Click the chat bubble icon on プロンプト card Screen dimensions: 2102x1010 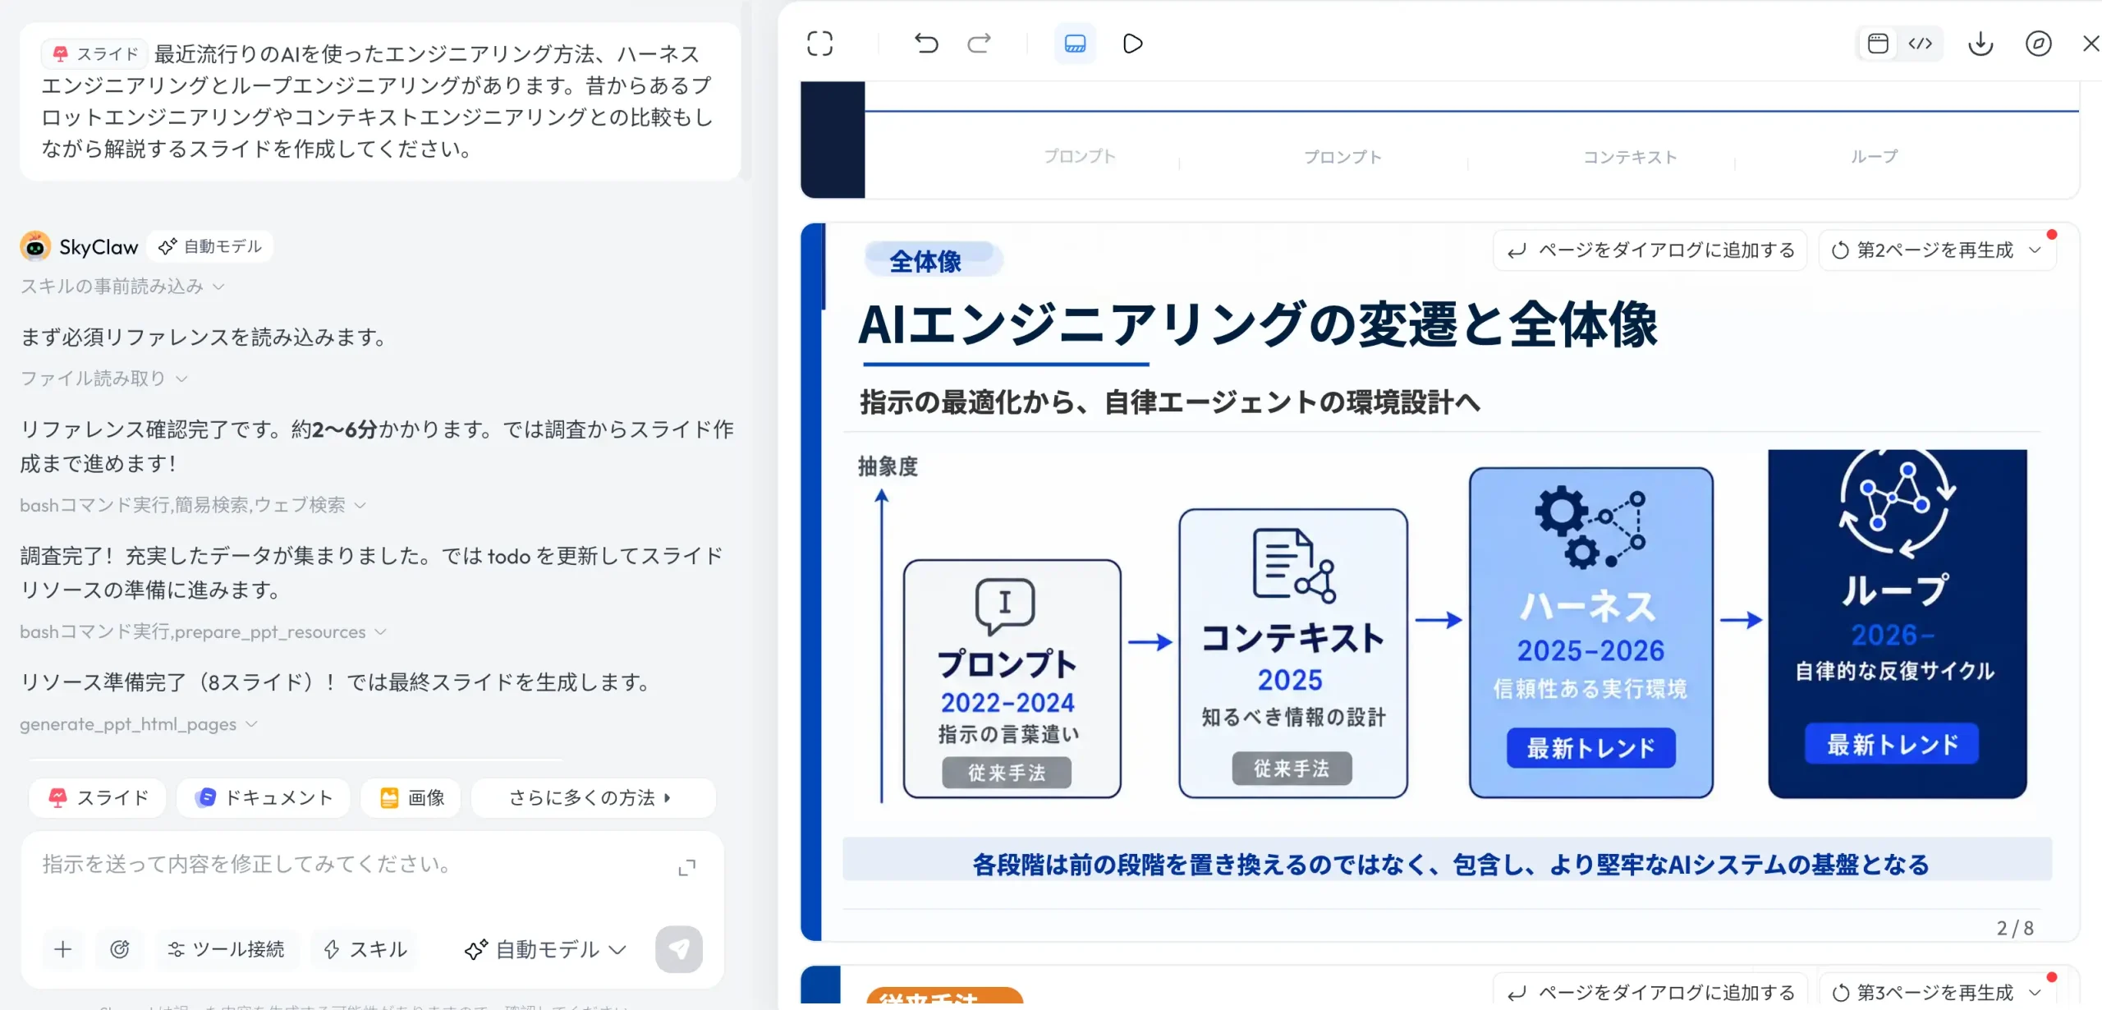tap(1005, 606)
